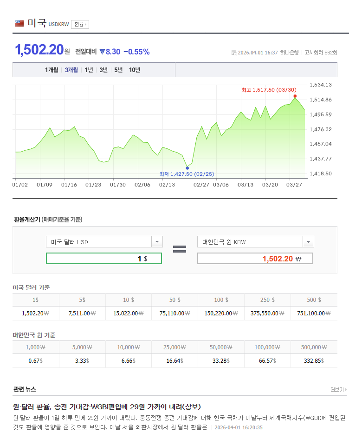Open the 환율 button next to USDKRW
The height and width of the screenshot is (440, 349).
click(80, 24)
